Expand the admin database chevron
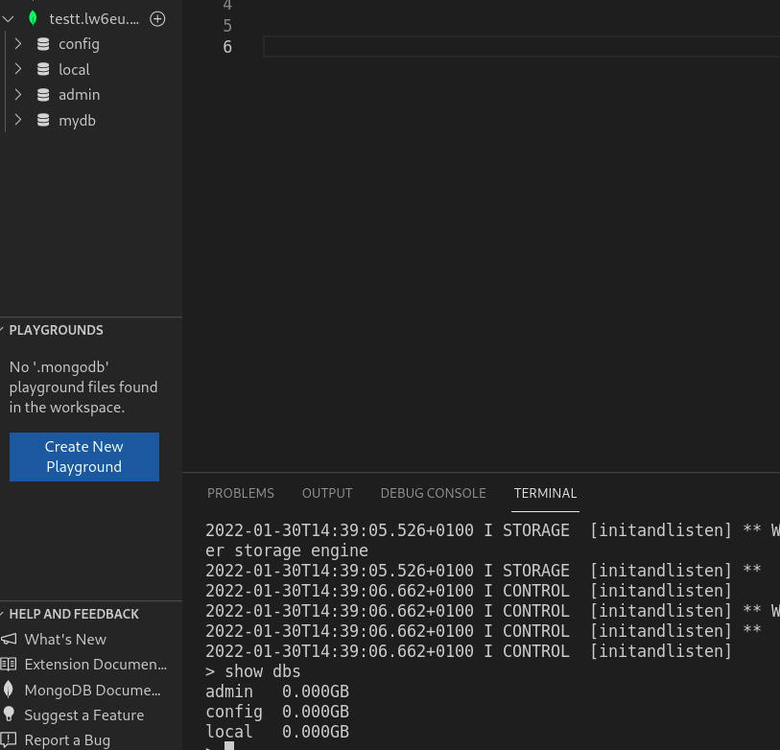Image resolution: width=780 pixels, height=750 pixels. [x=17, y=95]
